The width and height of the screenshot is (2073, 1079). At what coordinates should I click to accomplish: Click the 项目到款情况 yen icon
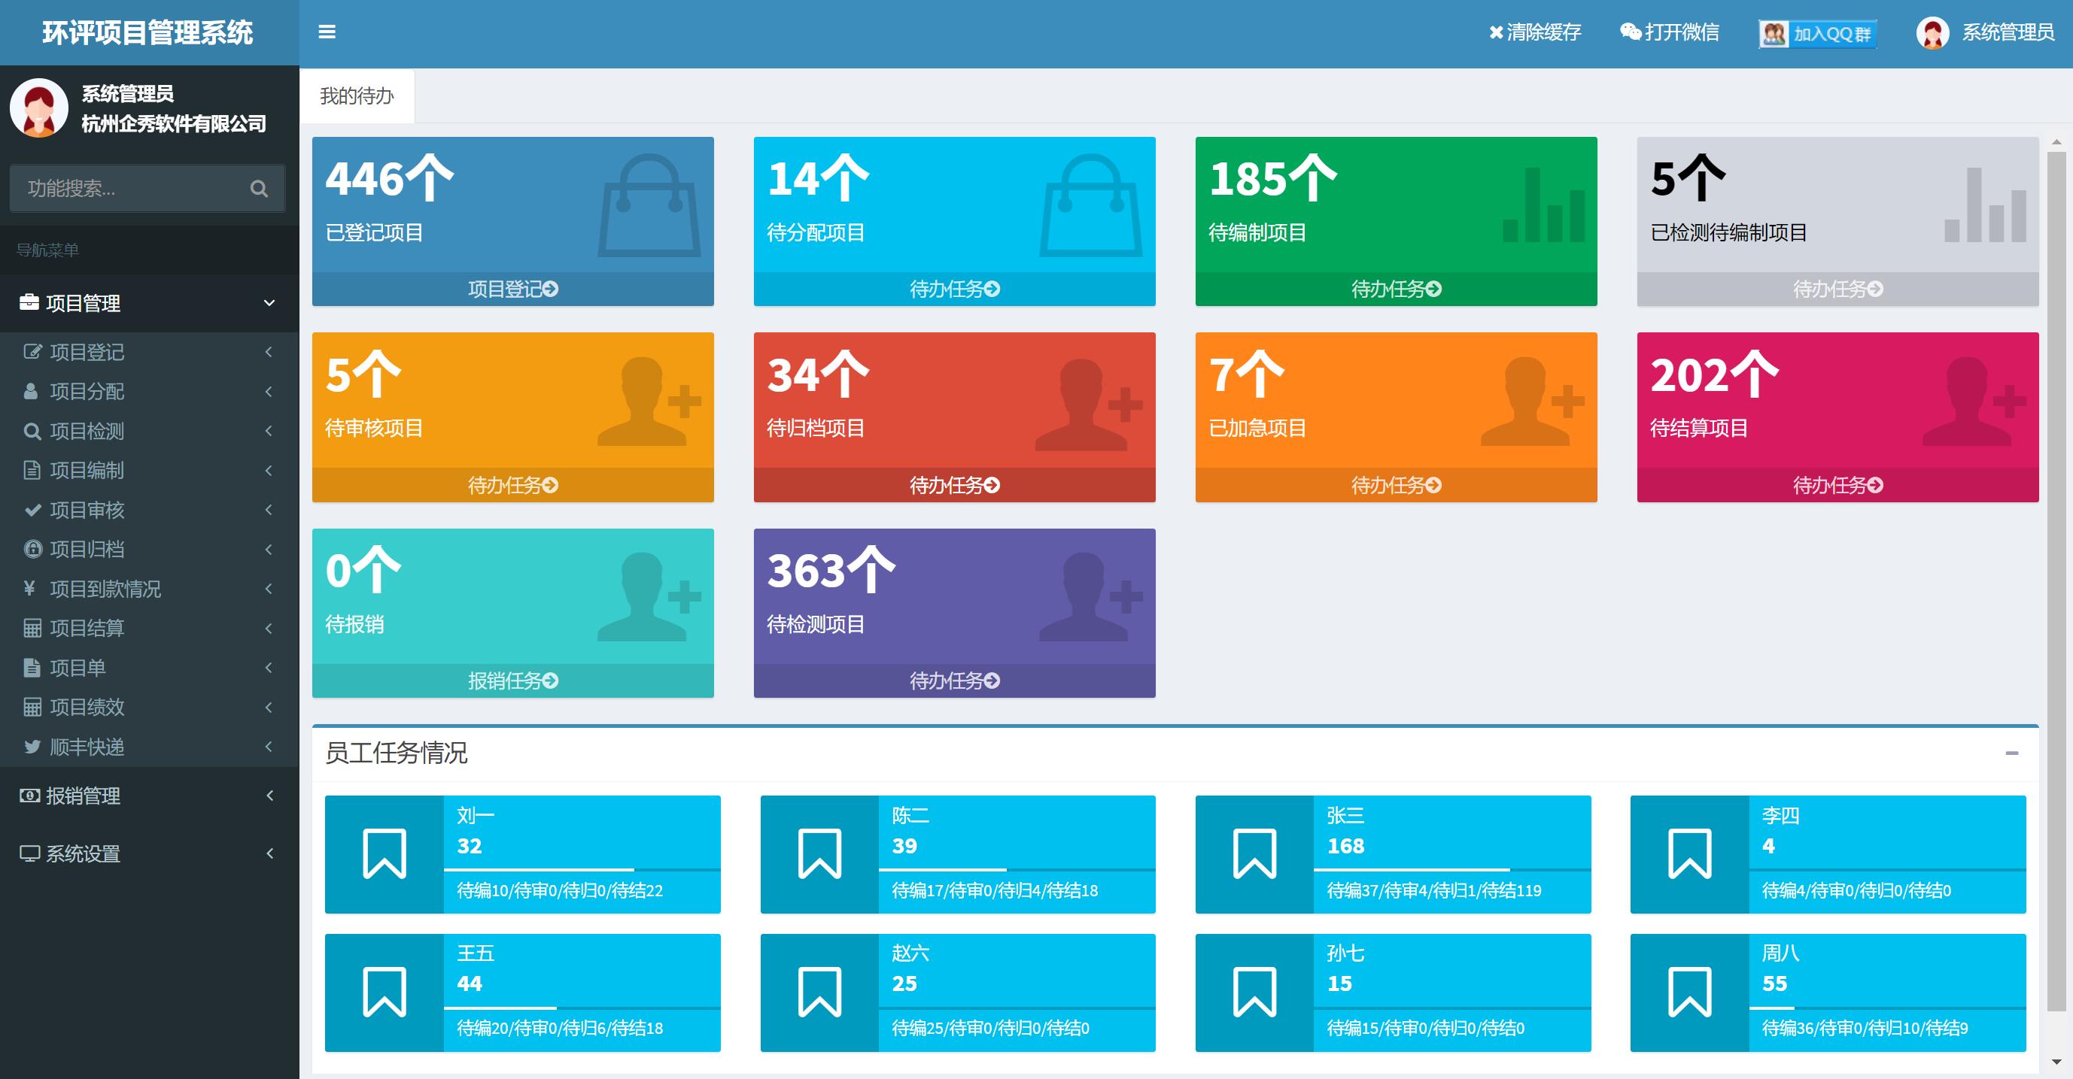tap(30, 589)
